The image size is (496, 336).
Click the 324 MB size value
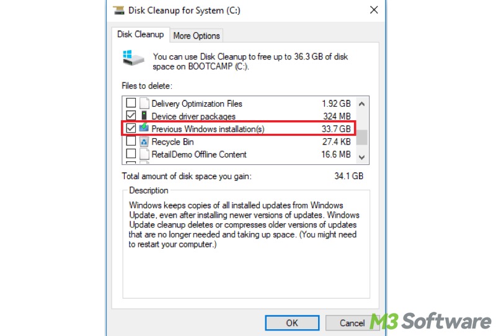337,117
